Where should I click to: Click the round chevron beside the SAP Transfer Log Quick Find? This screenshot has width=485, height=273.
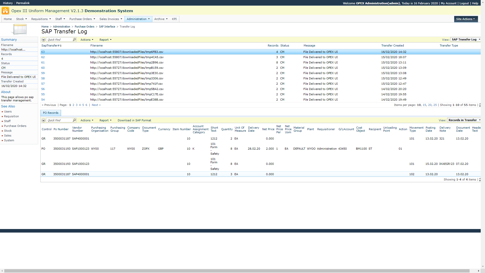point(43,40)
